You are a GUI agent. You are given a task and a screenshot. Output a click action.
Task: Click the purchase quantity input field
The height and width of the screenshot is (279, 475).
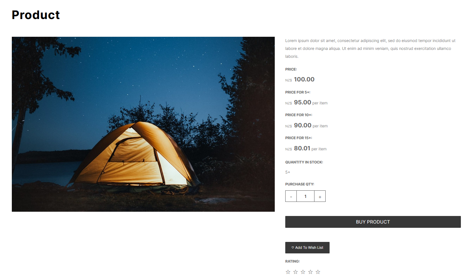pyautogui.click(x=305, y=196)
